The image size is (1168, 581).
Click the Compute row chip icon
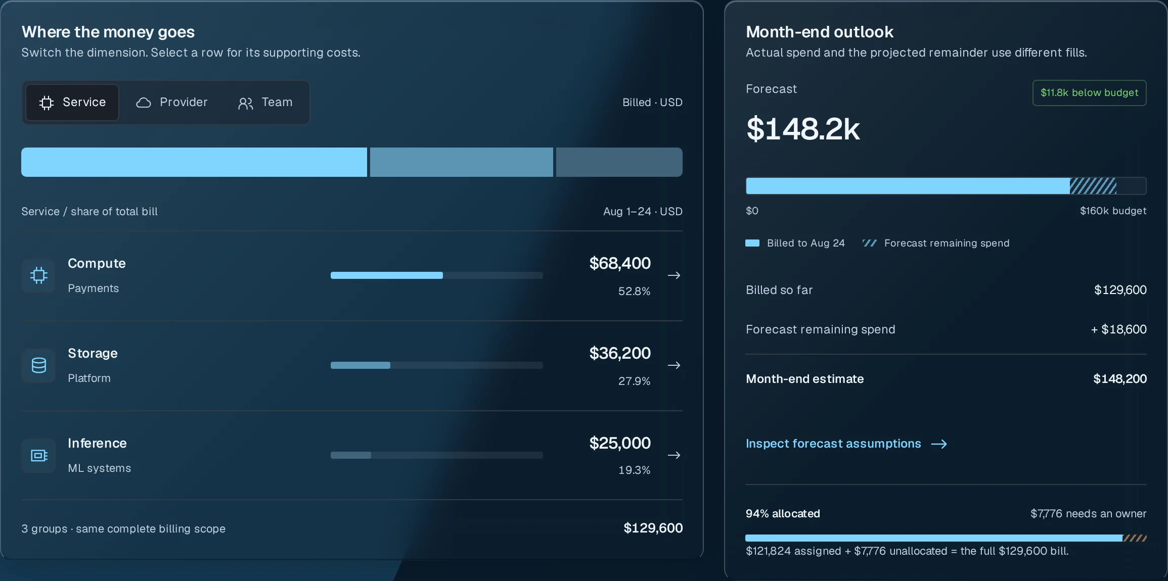(x=38, y=275)
